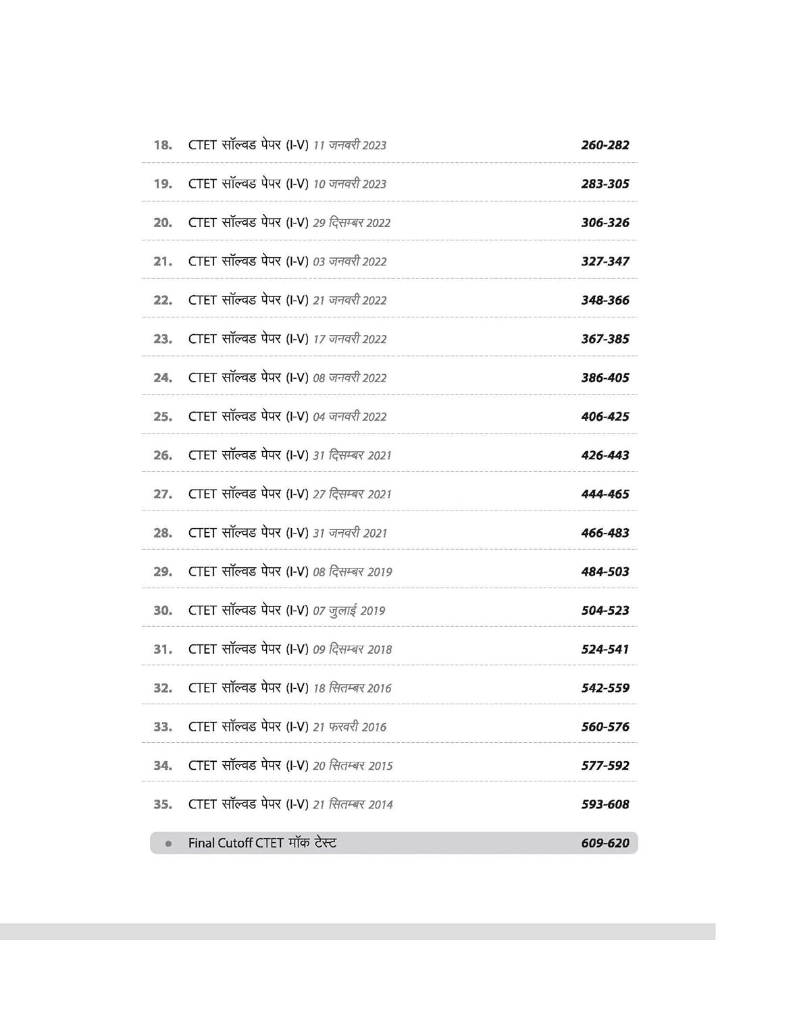Select entry 19 dated 10 जनवरी 2023

point(390,183)
